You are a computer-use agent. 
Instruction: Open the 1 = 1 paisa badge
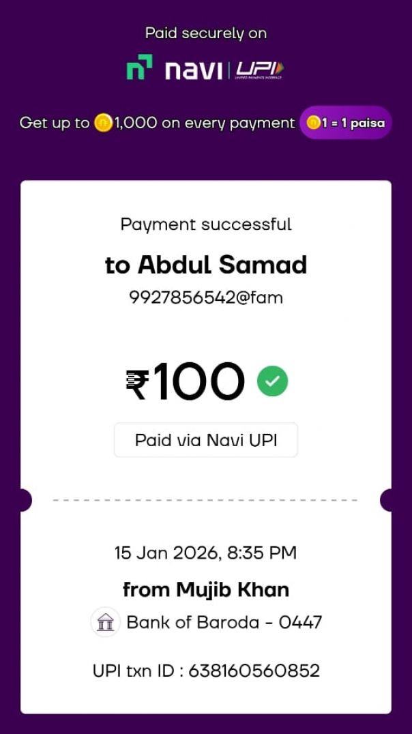pos(346,123)
